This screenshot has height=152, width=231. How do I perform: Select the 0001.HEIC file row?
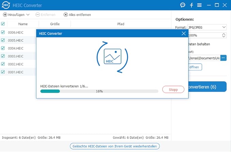(16, 72)
